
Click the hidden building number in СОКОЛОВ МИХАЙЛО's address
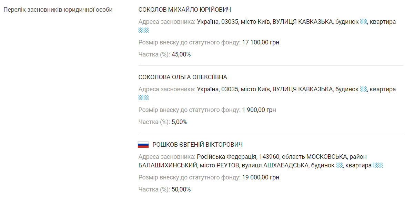click(x=363, y=22)
